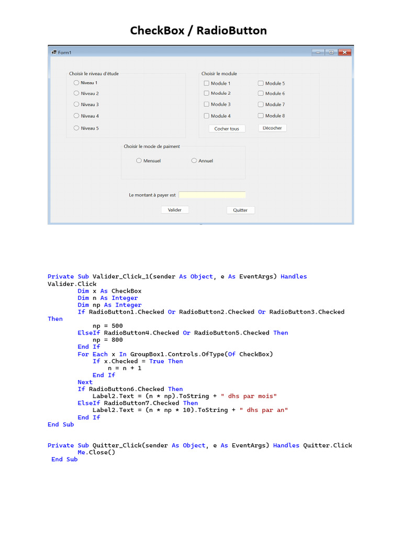
Task: Click the Form1 window icon
Action: click(x=54, y=52)
